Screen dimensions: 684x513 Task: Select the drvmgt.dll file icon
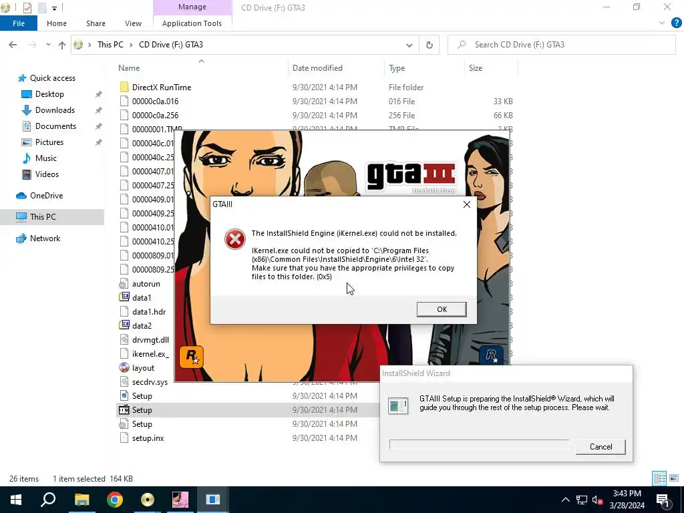[x=124, y=340]
